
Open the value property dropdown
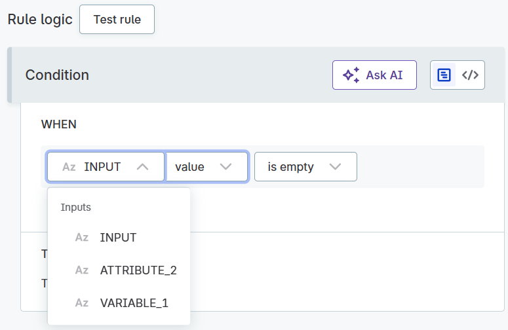click(x=206, y=167)
